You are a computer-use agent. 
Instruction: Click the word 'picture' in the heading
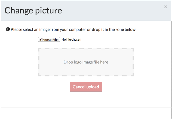[x=48, y=11]
